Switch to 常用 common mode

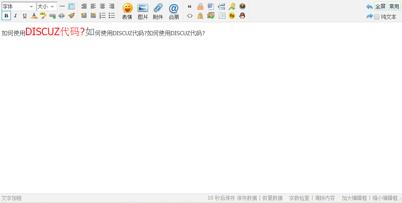click(x=394, y=6)
